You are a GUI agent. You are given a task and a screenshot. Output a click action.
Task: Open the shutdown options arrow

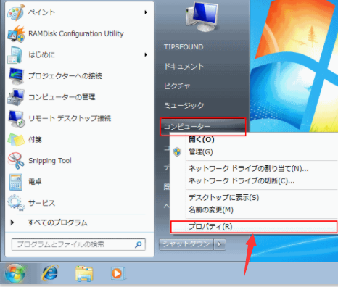coord(220,244)
